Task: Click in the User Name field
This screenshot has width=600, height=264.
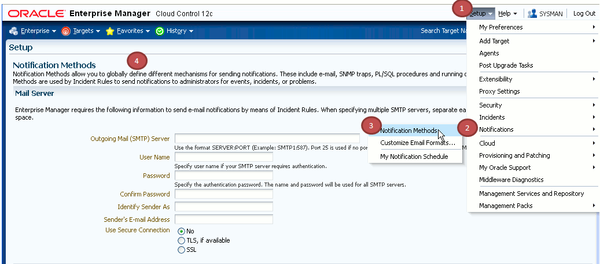Action: tap(224, 157)
